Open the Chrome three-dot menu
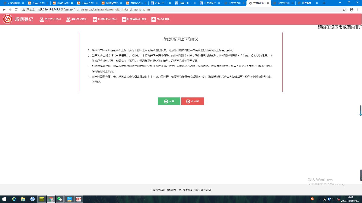This screenshot has width=362, height=203. click(358, 10)
